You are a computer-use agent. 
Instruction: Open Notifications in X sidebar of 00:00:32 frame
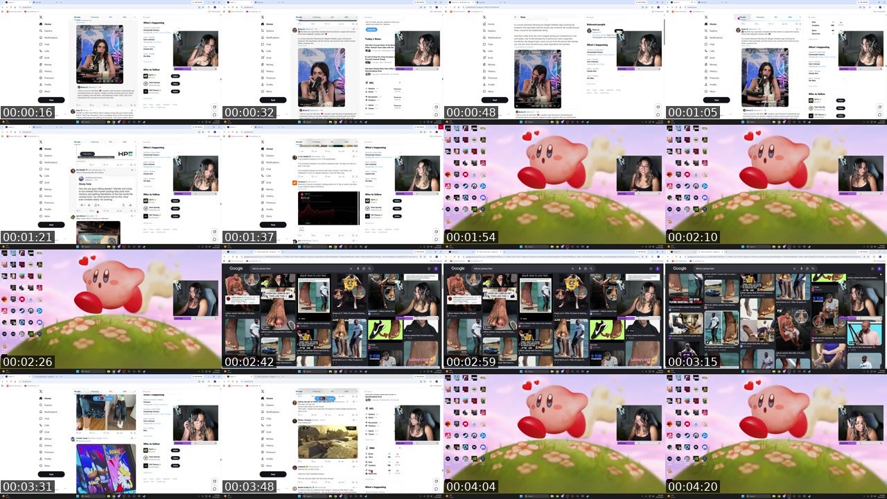click(271, 37)
